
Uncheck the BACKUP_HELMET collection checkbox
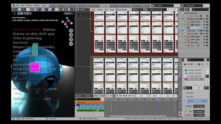[201, 16]
